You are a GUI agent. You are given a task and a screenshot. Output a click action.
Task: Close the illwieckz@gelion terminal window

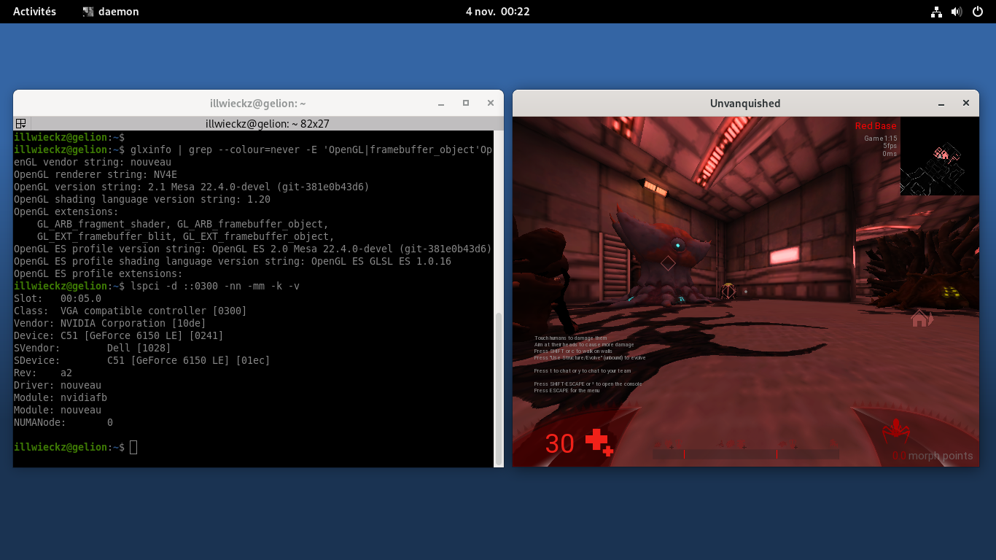(490, 104)
